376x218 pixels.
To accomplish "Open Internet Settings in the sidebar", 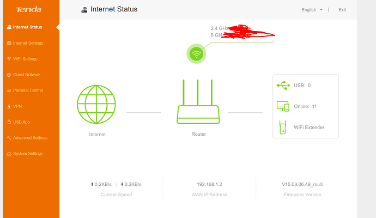I will point(28,43).
